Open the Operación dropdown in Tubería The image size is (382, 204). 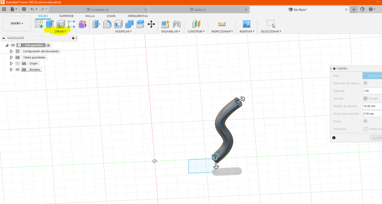point(372,129)
